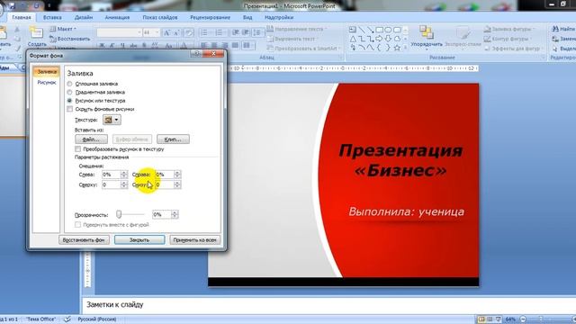Pick the arrow line shape
This screenshot has height=324, width=576.
coord(371,30)
